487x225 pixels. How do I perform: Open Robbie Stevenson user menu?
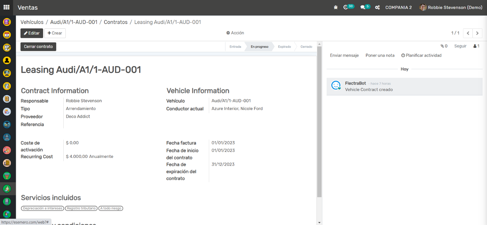[451, 7]
